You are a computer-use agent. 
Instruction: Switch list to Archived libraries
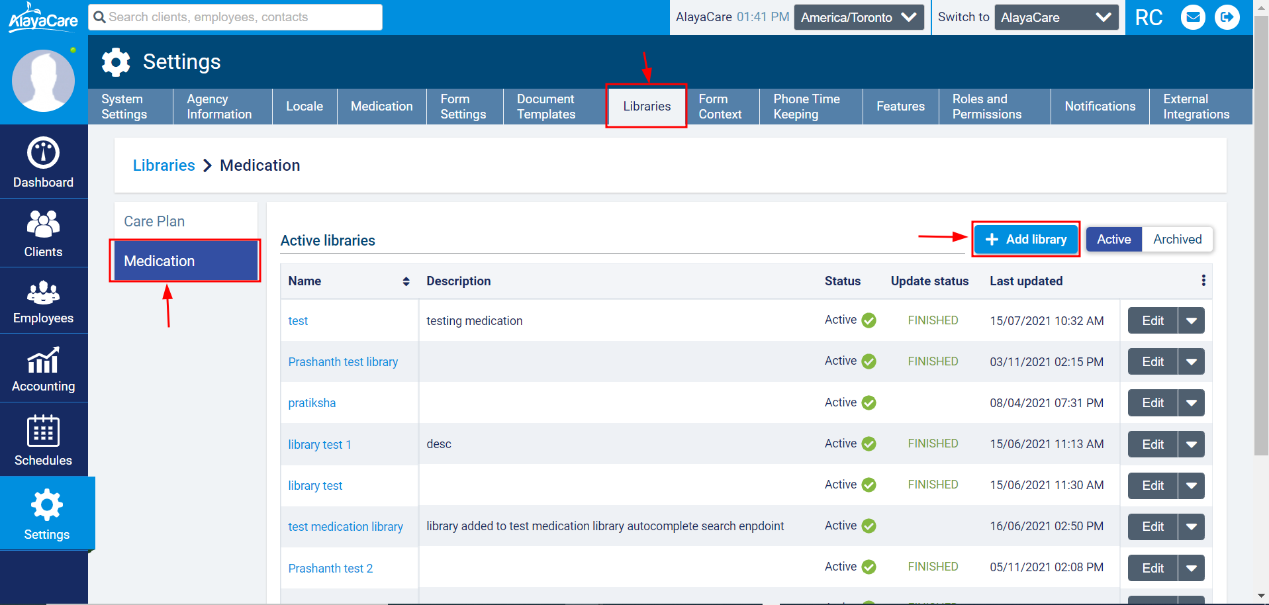pyautogui.click(x=1177, y=240)
